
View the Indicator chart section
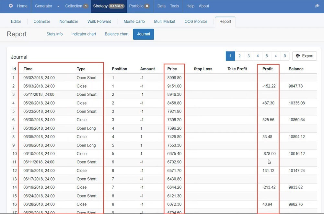tap(84, 34)
